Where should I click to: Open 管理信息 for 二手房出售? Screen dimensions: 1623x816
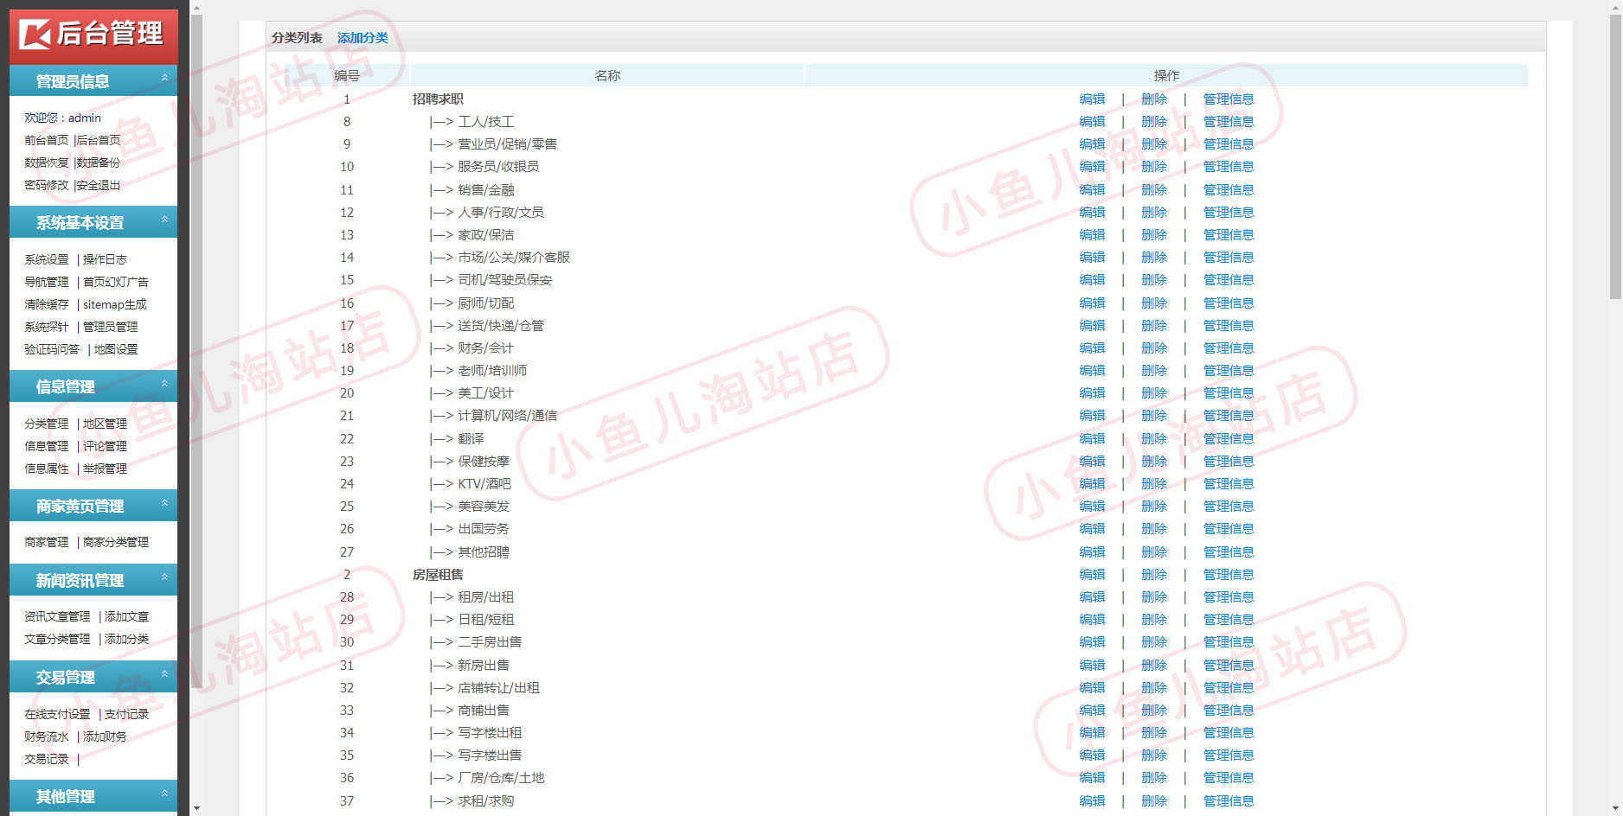coord(1228,642)
